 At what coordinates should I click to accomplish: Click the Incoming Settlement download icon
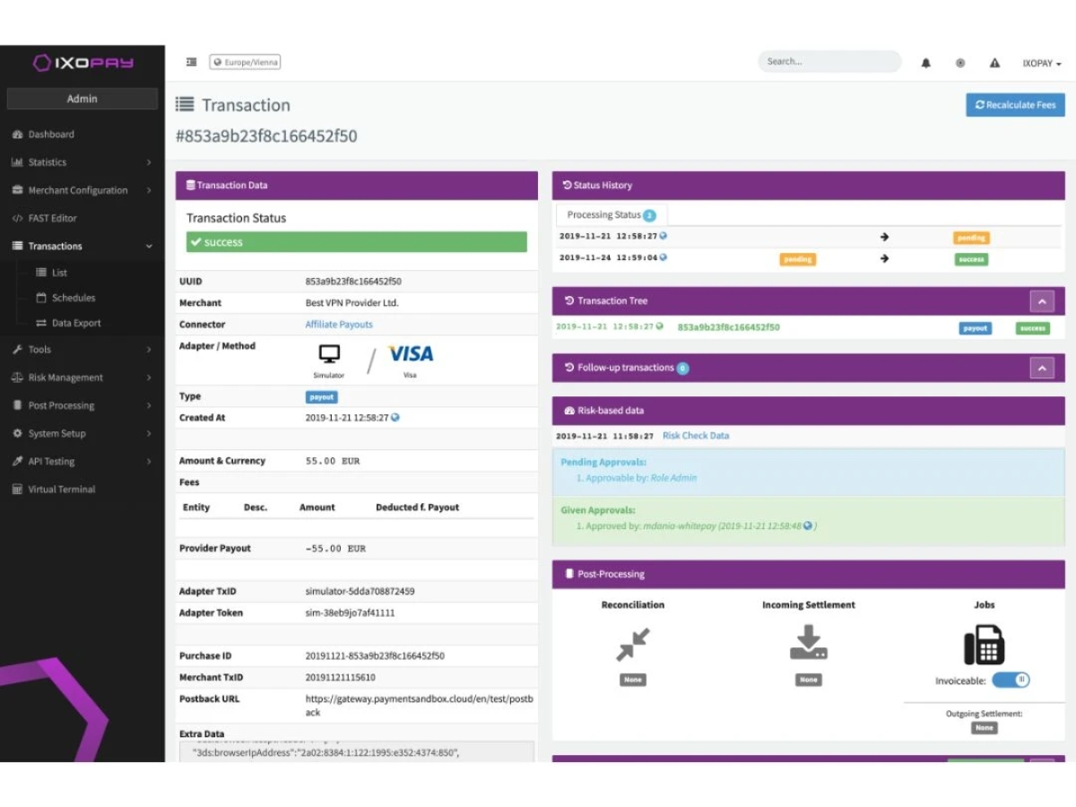(x=809, y=643)
